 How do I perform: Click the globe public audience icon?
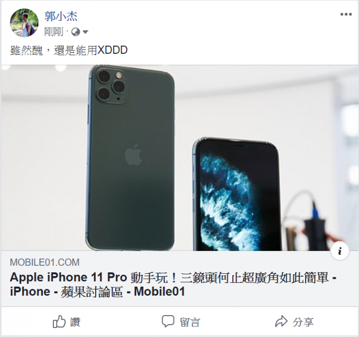(x=76, y=32)
